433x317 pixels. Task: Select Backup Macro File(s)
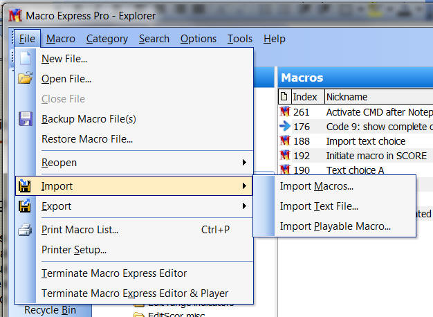[x=134, y=119]
